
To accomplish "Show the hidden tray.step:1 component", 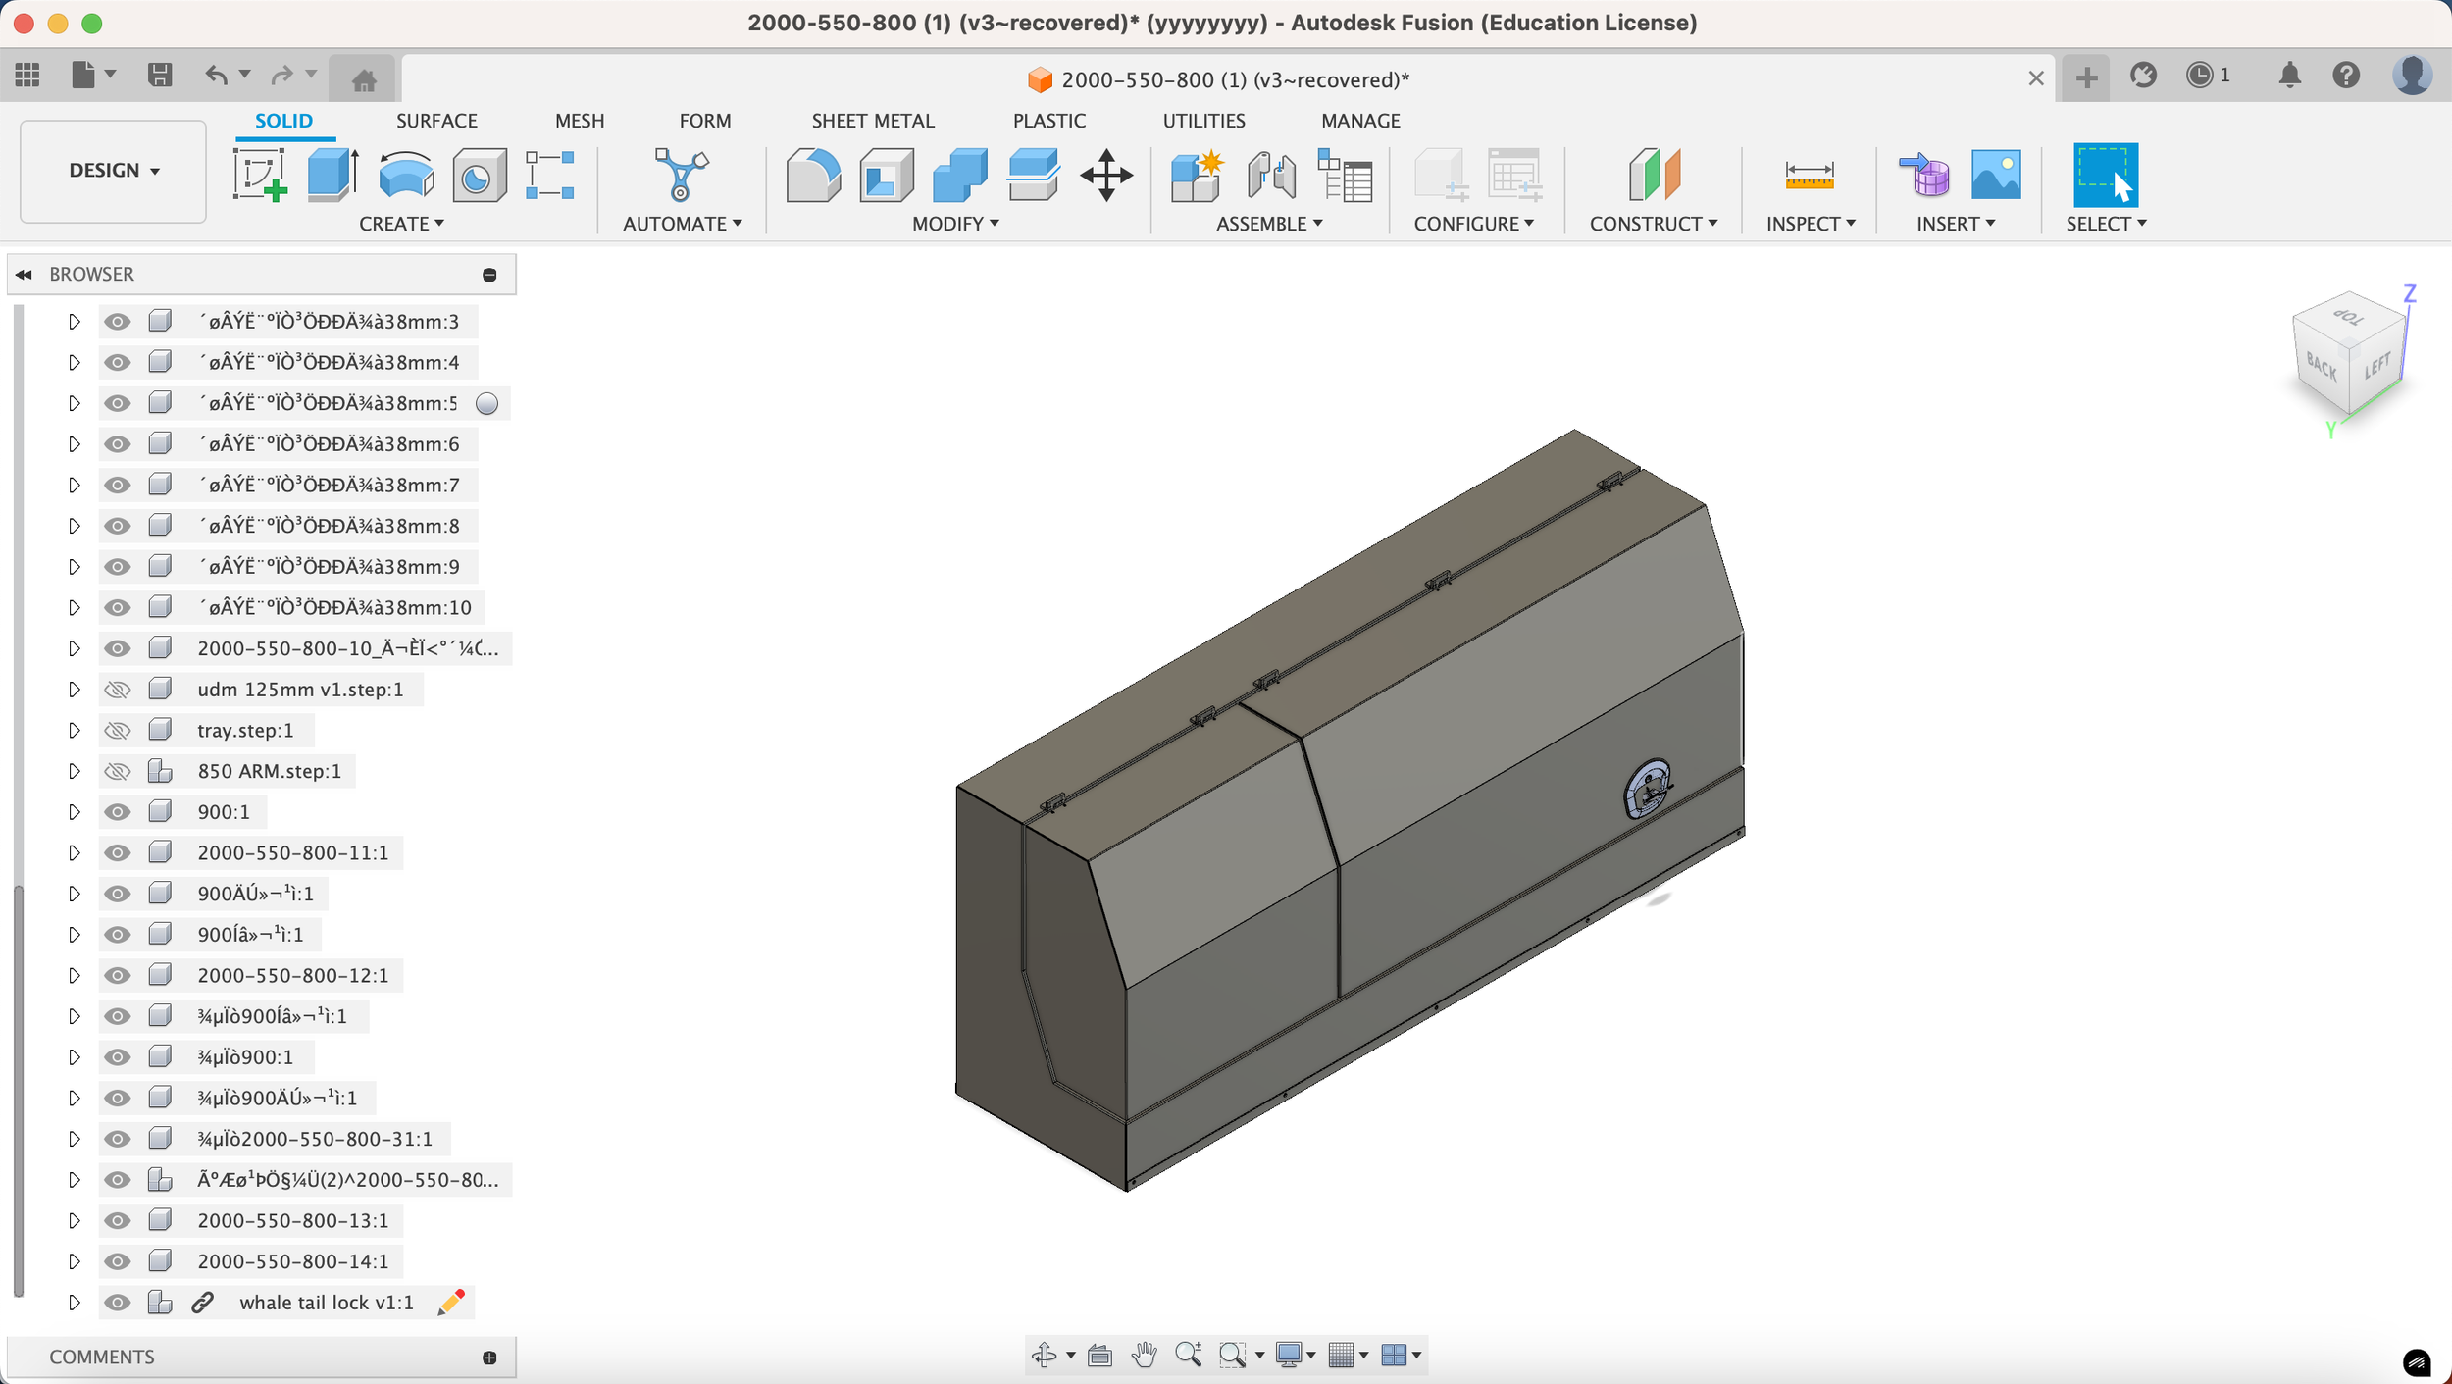I will coord(118,731).
